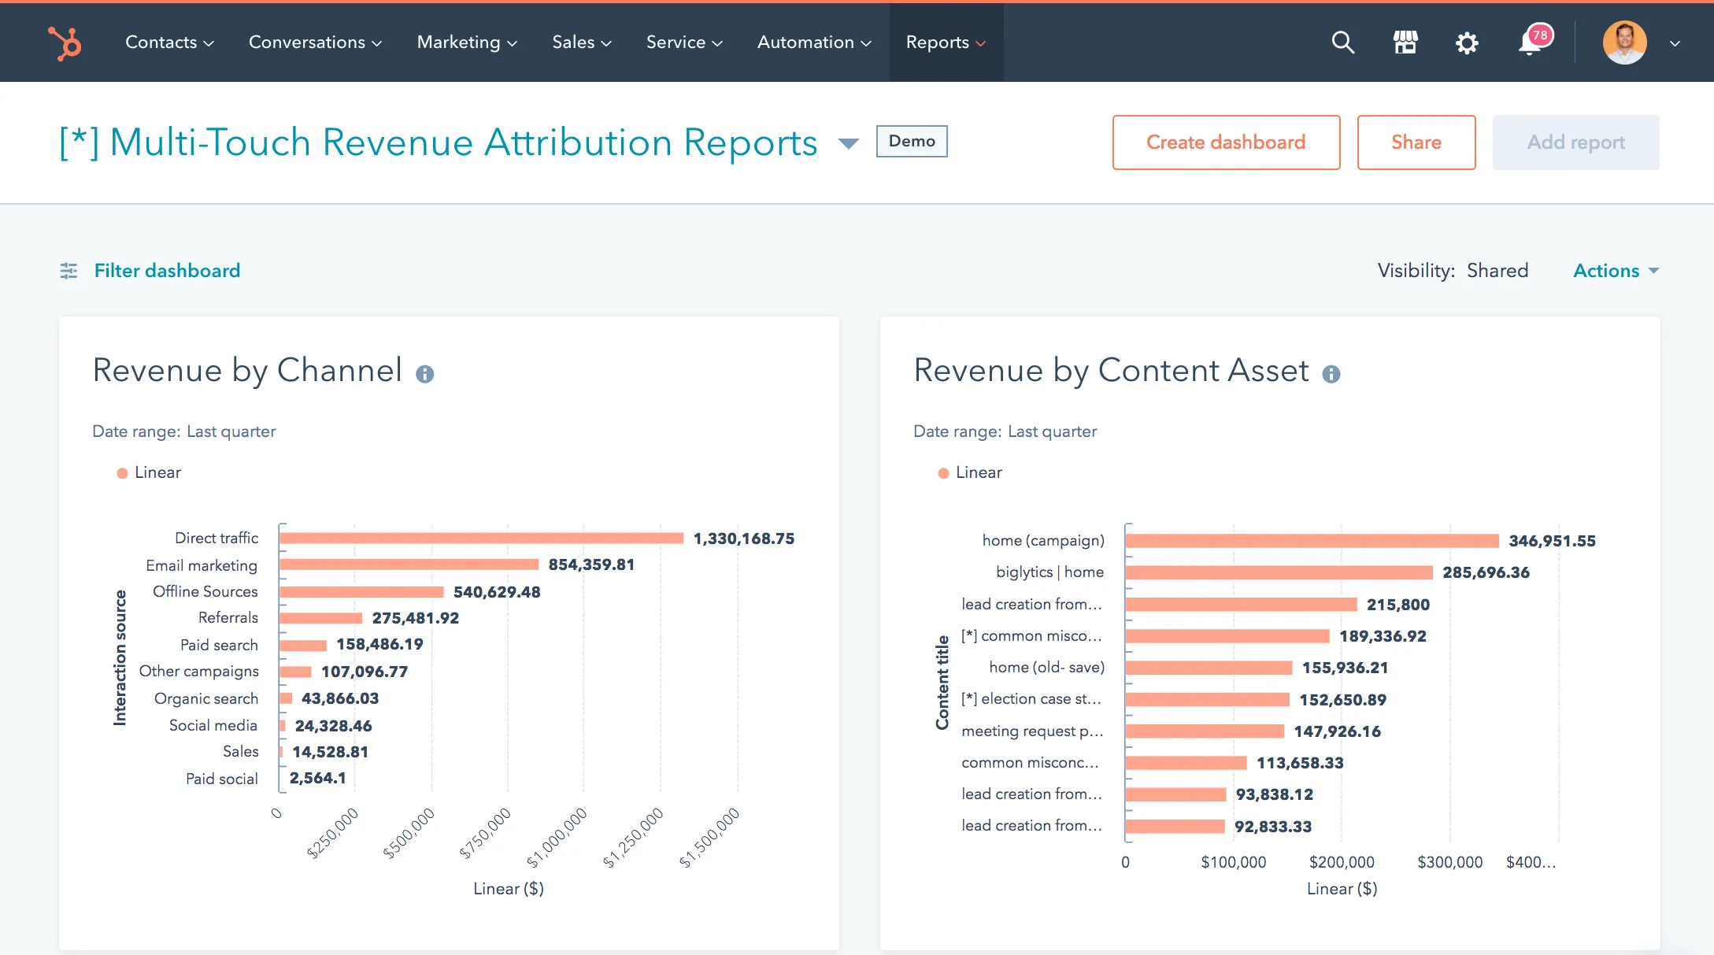Open the App Marketplace icon
Image resolution: width=1714 pixels, height=955 pixels.
[1405, 43]
